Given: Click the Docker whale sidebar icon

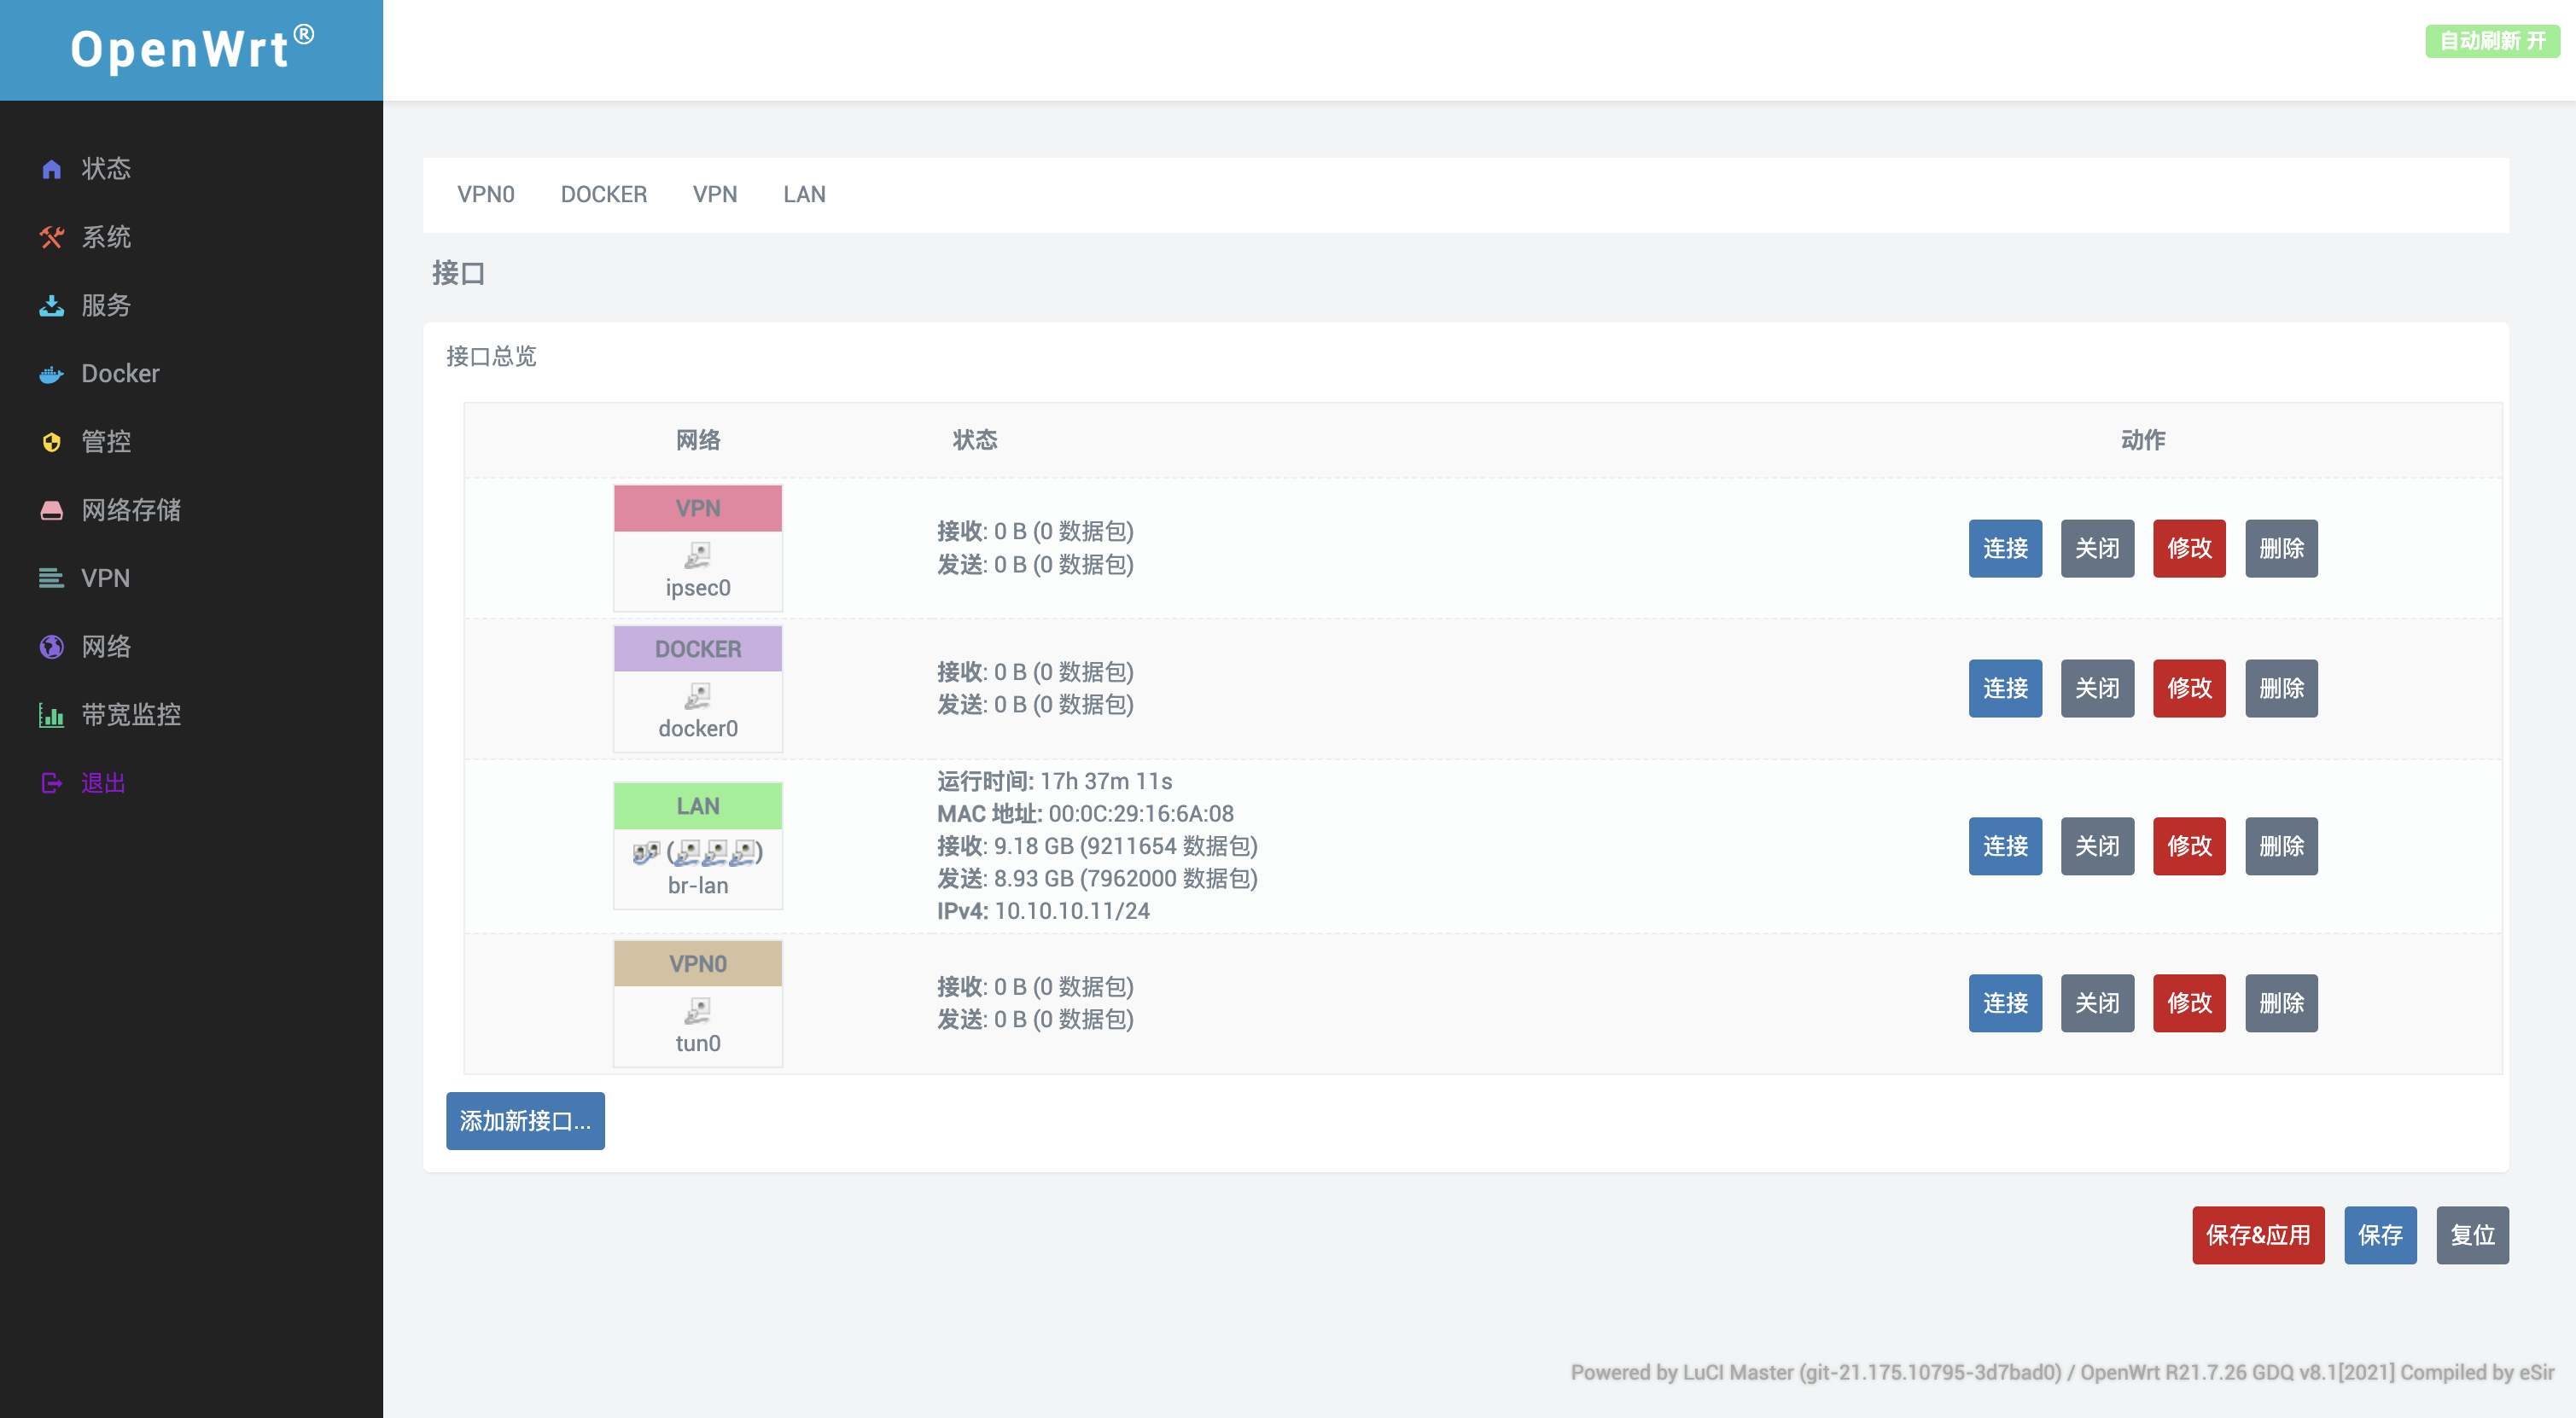Looking at the screenshot, I should tap(52, 374).
